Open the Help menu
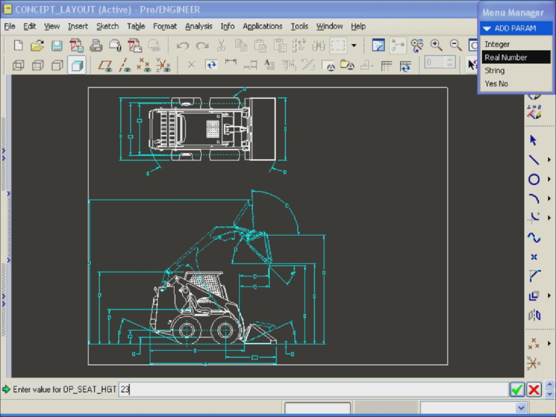Image resolution: width=556 pixels, height=417 pixels. pos(358,26)
